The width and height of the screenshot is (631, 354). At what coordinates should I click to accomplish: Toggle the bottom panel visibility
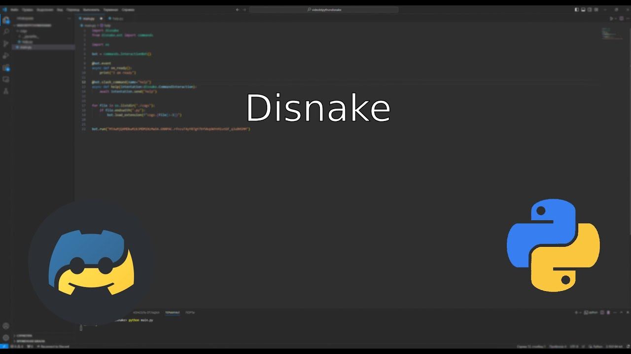pyautogui.click(x=583, y=10)
